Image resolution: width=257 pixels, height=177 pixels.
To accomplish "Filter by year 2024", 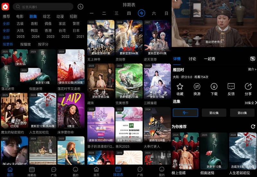I will (35, 37).
